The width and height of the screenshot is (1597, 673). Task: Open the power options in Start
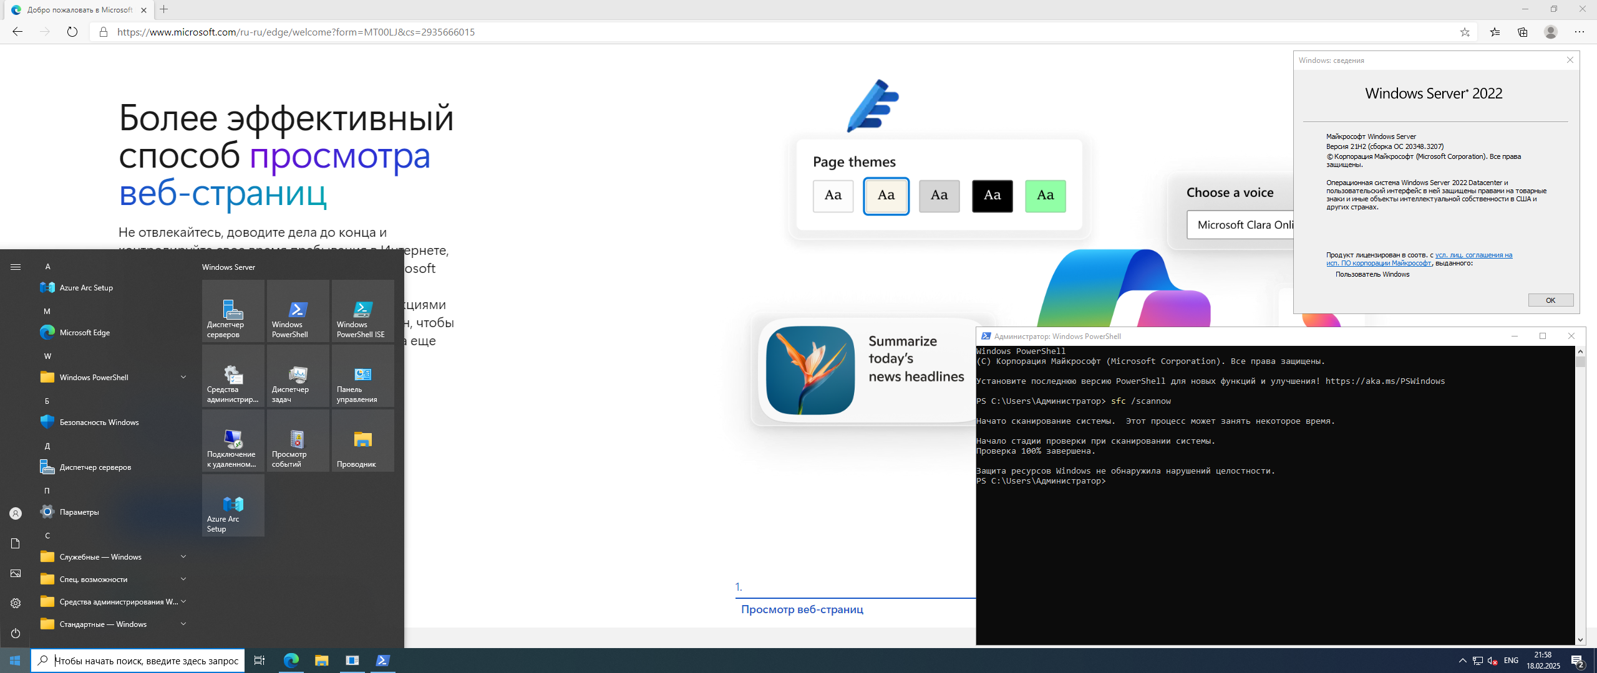tap(16, 633)
